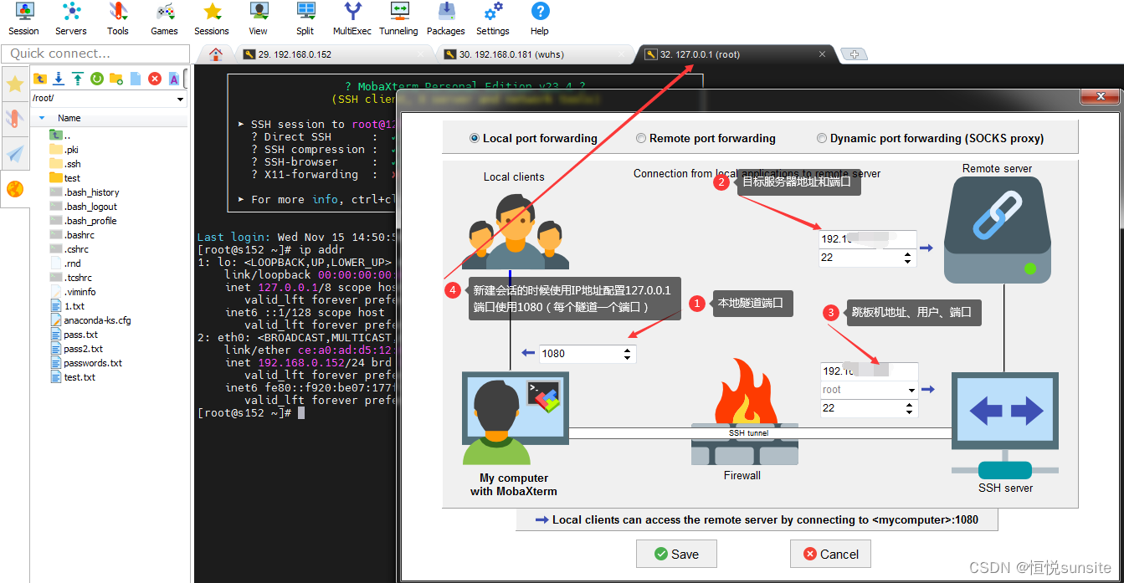Open the star Sessions sidebar tab
The height and width of the screenshot is (583, 1124).
coord(15,84)
